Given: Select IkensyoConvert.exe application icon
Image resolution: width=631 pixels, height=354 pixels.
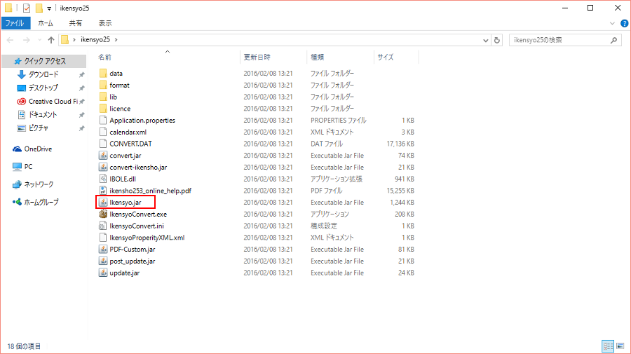Looking at the screenshot, I should point(103,214).
